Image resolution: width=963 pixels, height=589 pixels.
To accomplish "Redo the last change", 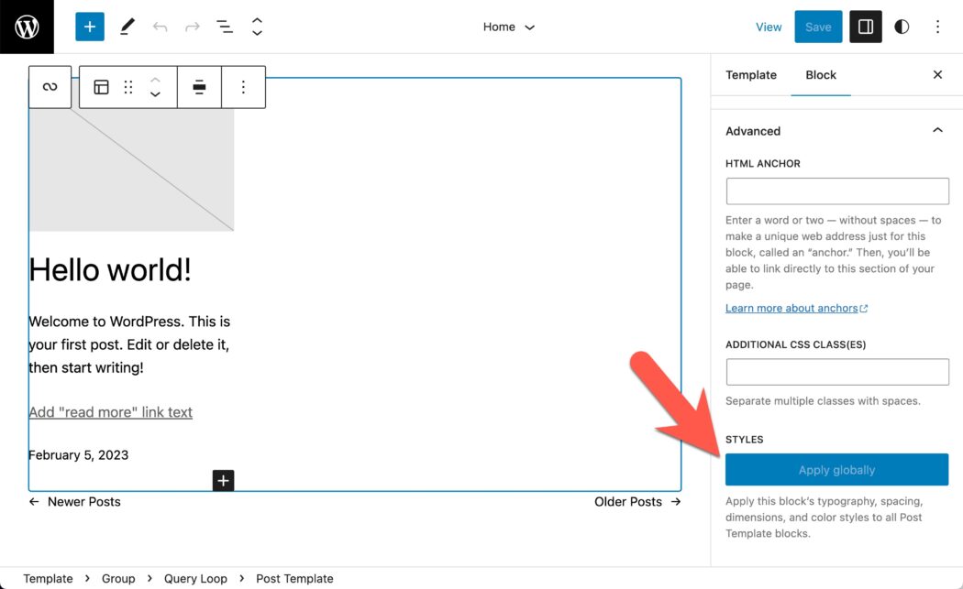I will click(193, 27).
